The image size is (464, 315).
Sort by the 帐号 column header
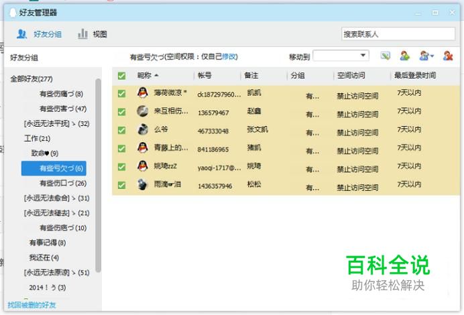[205, 76]
